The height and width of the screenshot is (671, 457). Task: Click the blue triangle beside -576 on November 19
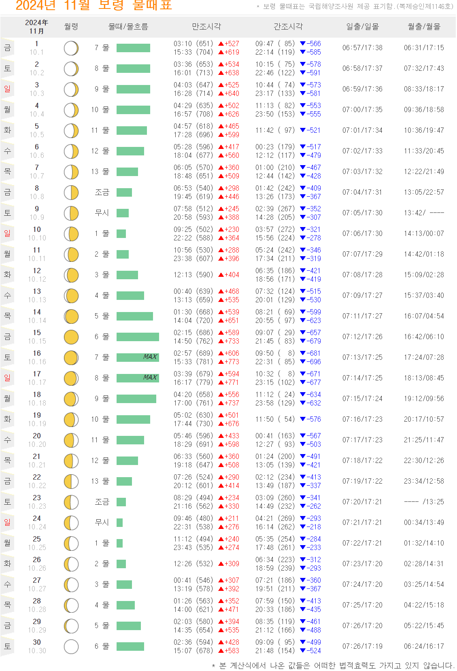302,420
